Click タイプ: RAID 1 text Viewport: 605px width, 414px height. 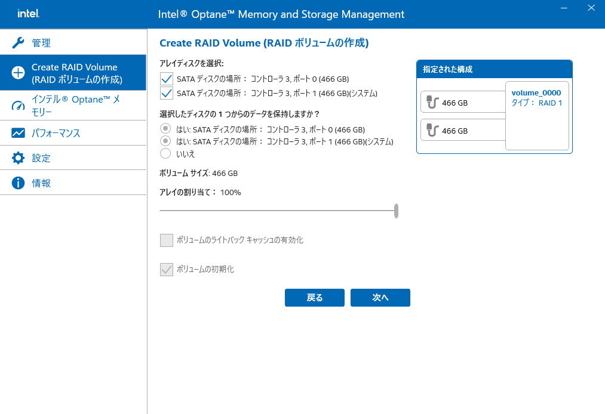[x=537, y=103]
